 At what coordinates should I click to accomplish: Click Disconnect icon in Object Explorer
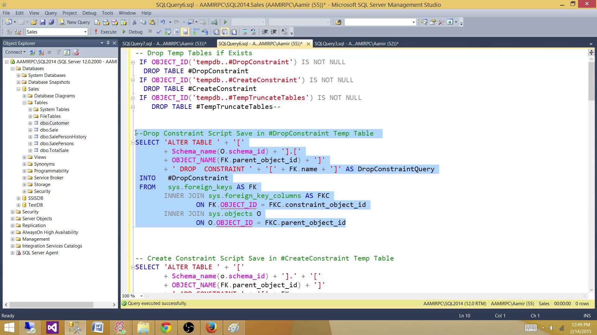41,52
